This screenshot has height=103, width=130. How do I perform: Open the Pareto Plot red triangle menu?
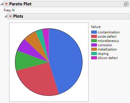(x=7, y=4)
